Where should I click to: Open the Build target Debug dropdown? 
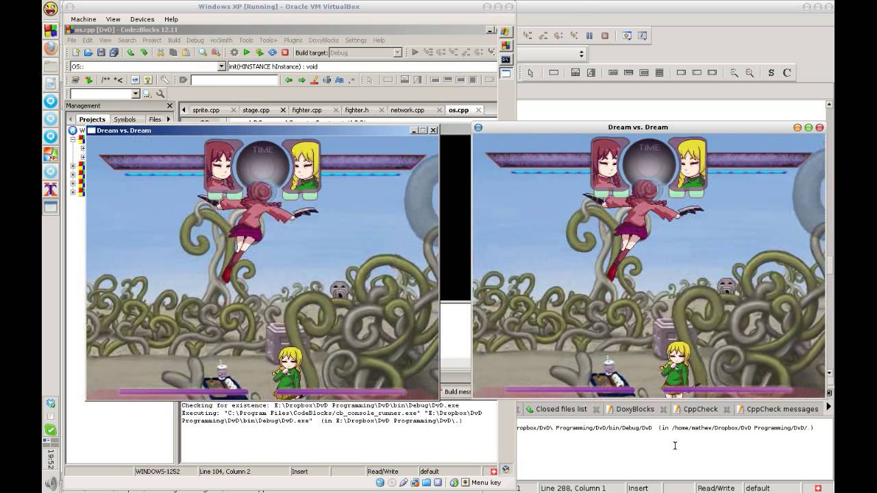coord(397,53)
